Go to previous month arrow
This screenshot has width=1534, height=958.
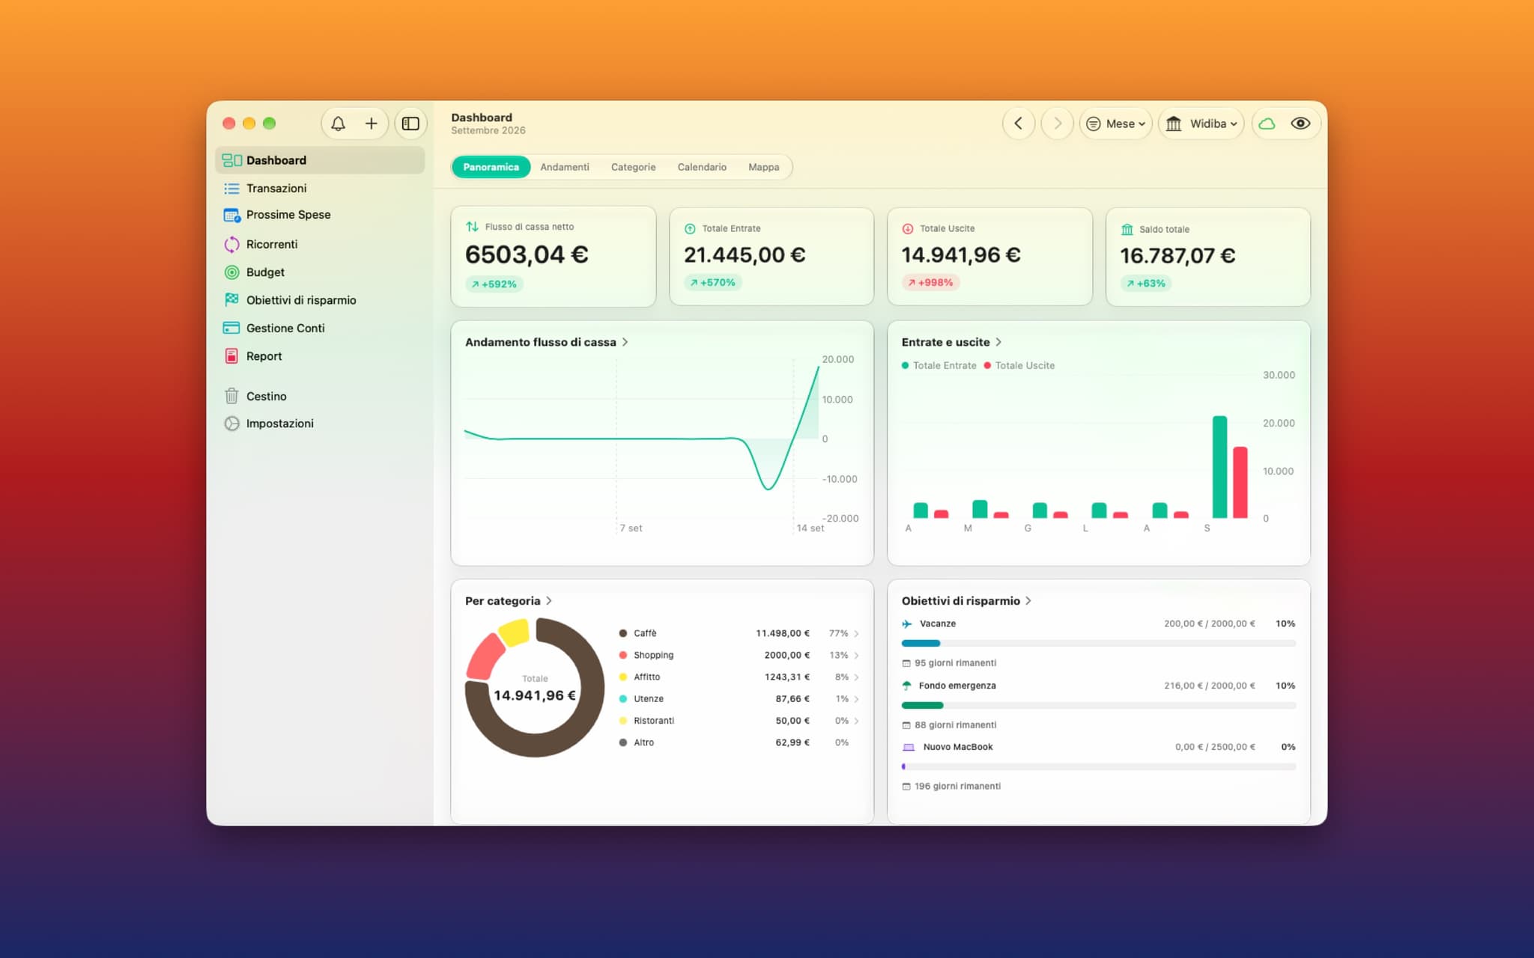(1019, 123)
